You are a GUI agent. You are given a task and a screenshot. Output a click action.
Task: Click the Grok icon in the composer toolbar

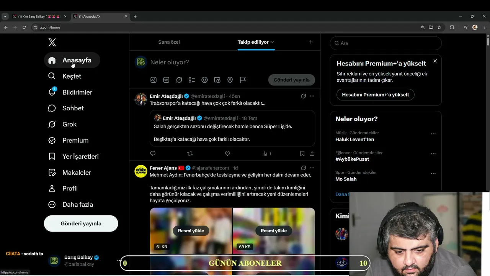click(179, 80)
